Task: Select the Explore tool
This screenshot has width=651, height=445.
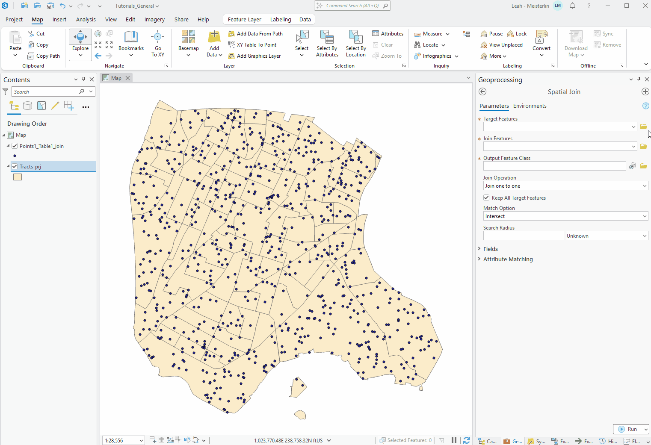Action: (x=80, y=41)
